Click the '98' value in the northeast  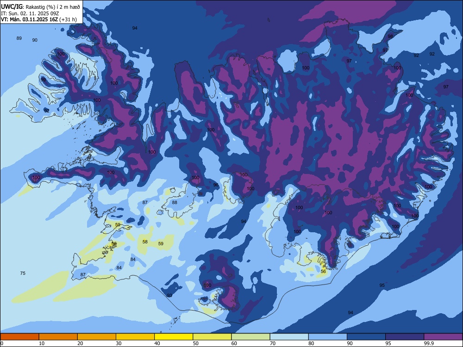coord(390,36)
